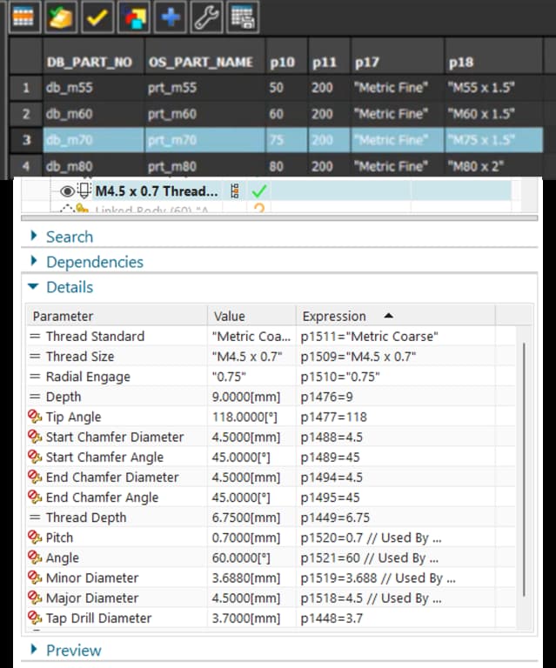
Task: Click the locked icon next to Pitch
Action: pos(35,537)
